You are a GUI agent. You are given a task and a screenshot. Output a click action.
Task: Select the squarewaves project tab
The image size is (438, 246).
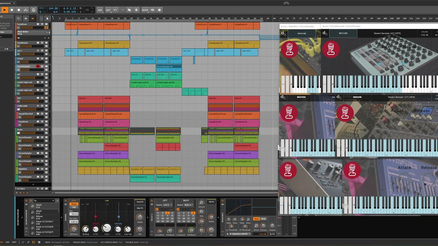click(7, 3)
